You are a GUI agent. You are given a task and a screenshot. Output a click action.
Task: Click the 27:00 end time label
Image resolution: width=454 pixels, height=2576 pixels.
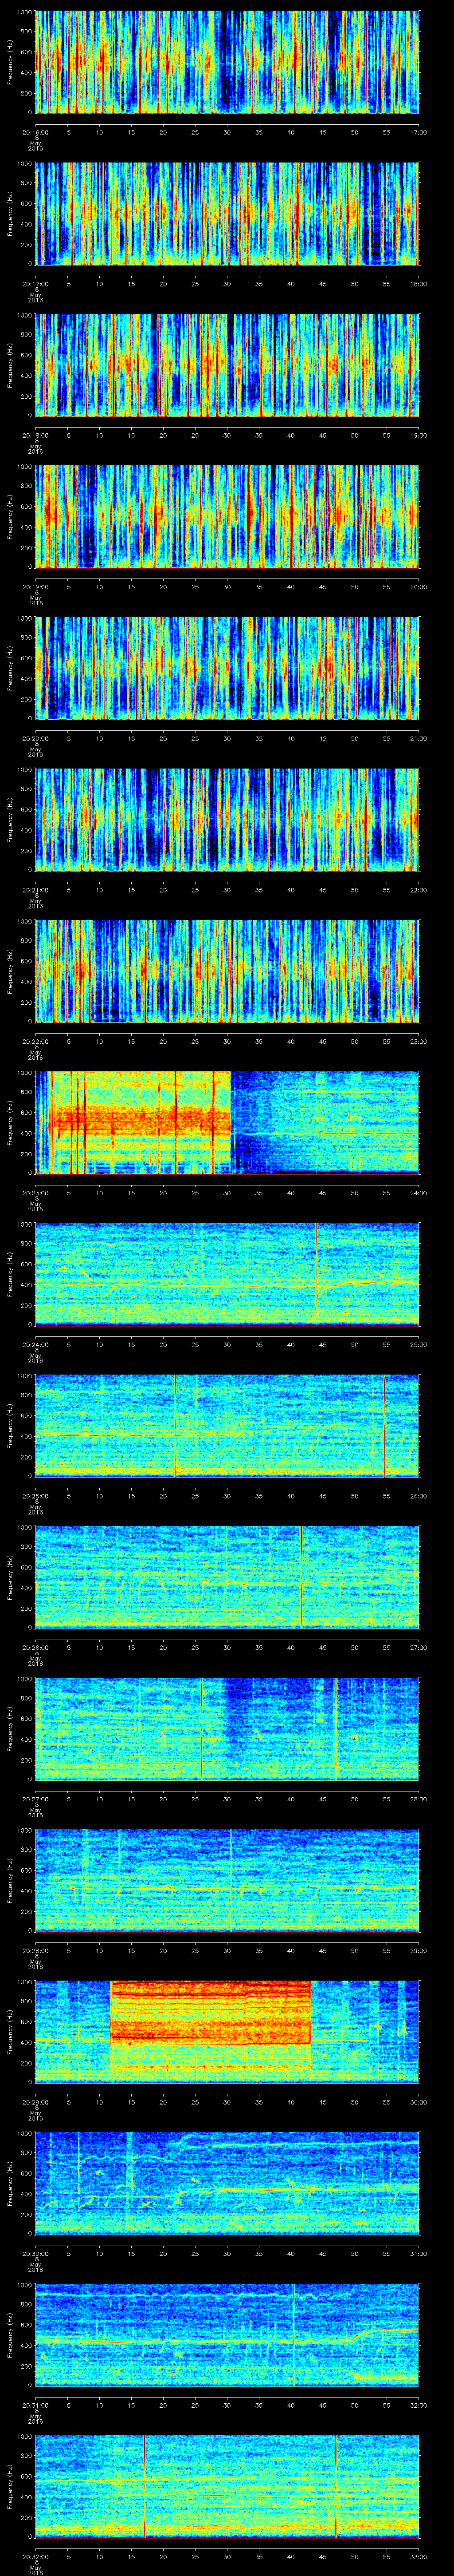click(x=419, y=1647)
